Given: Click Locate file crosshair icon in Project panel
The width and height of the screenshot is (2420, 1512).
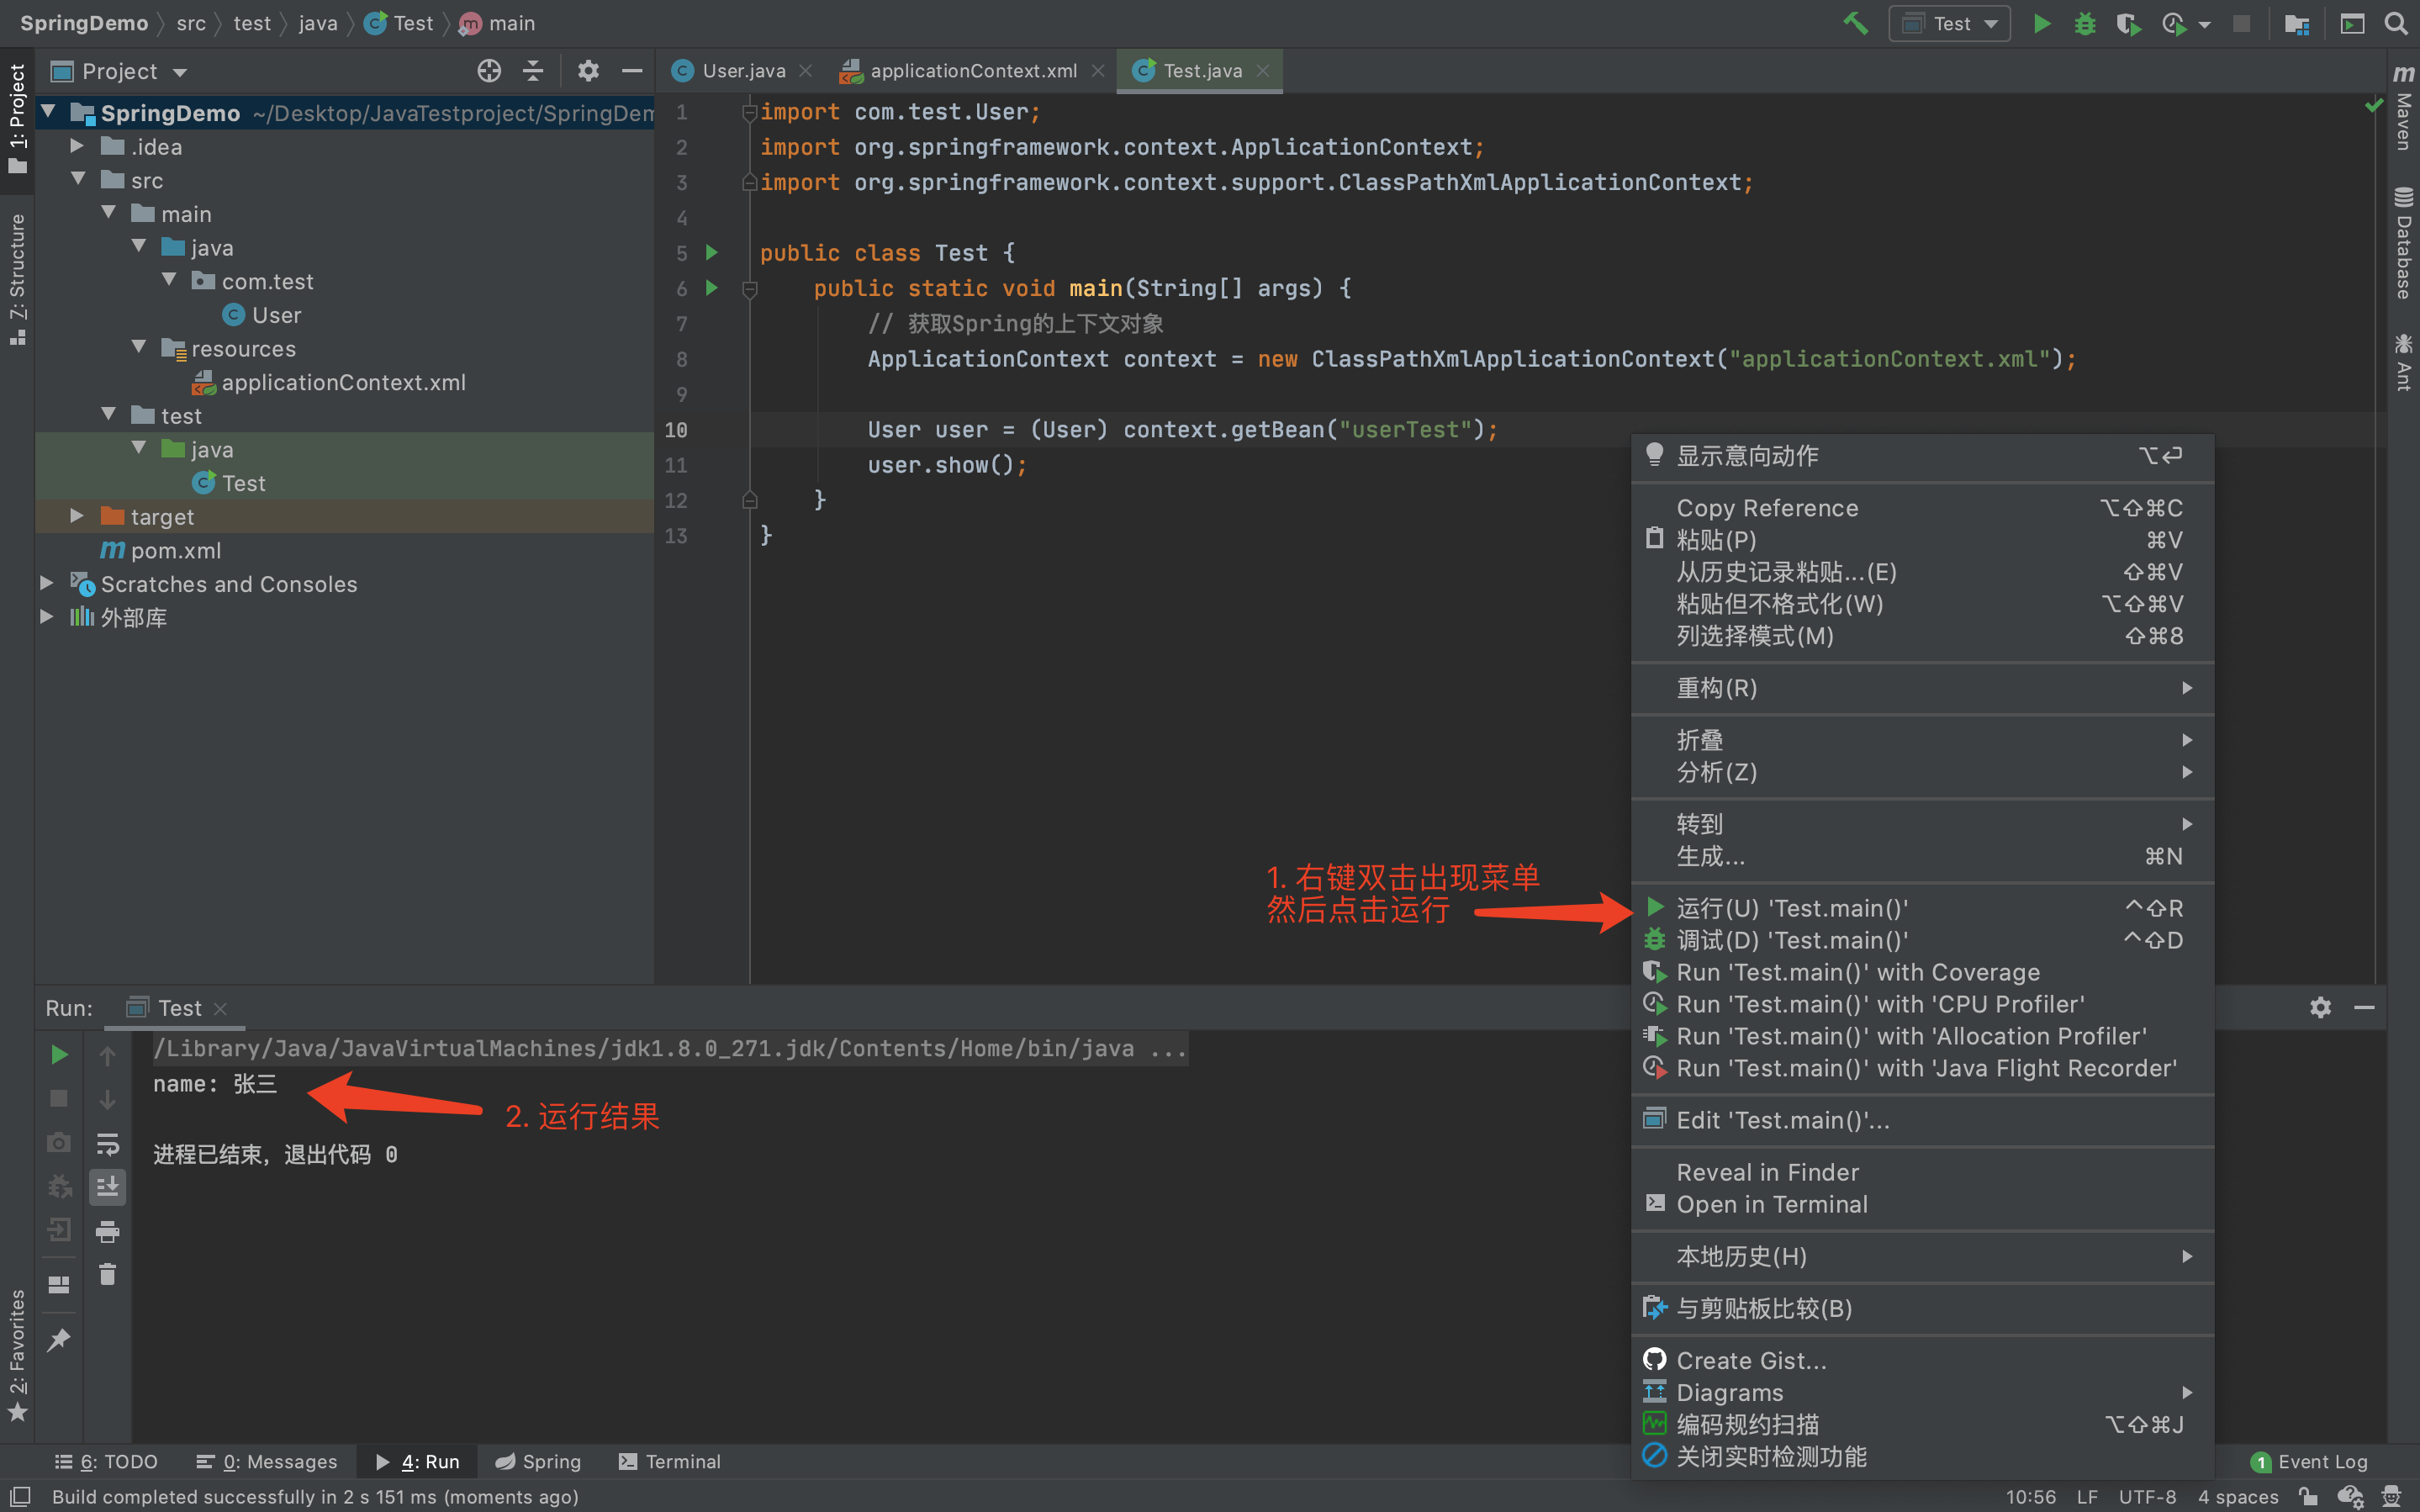Looking at the screenshot, I should point(489,71).
